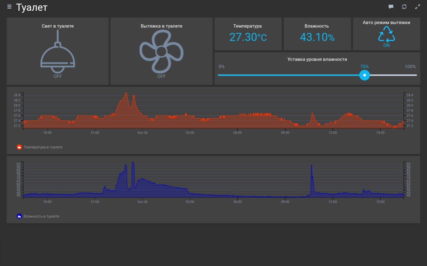
Task: Click the Вытяжка в туалете card title
Action: [x=161, y=26]
